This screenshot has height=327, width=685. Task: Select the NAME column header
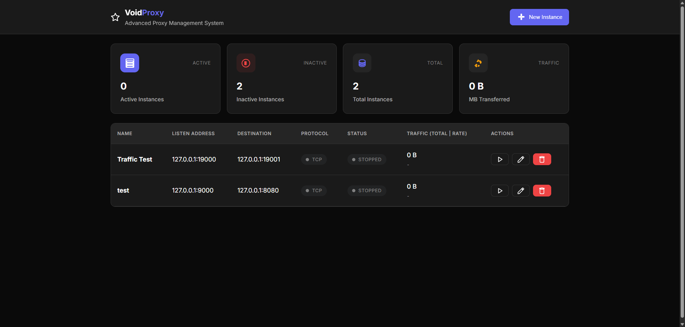125,133
